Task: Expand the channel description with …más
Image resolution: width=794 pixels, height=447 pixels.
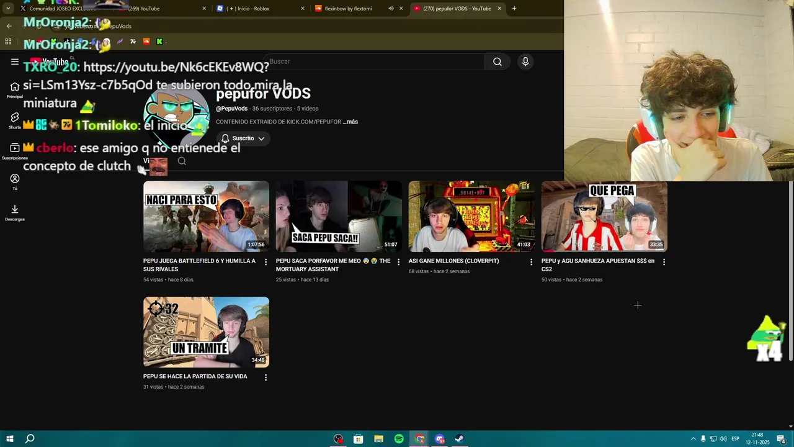Action: (350, 122)
